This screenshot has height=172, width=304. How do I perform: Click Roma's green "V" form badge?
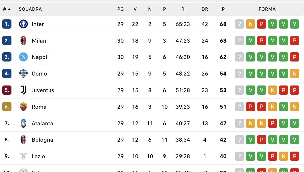284,107
